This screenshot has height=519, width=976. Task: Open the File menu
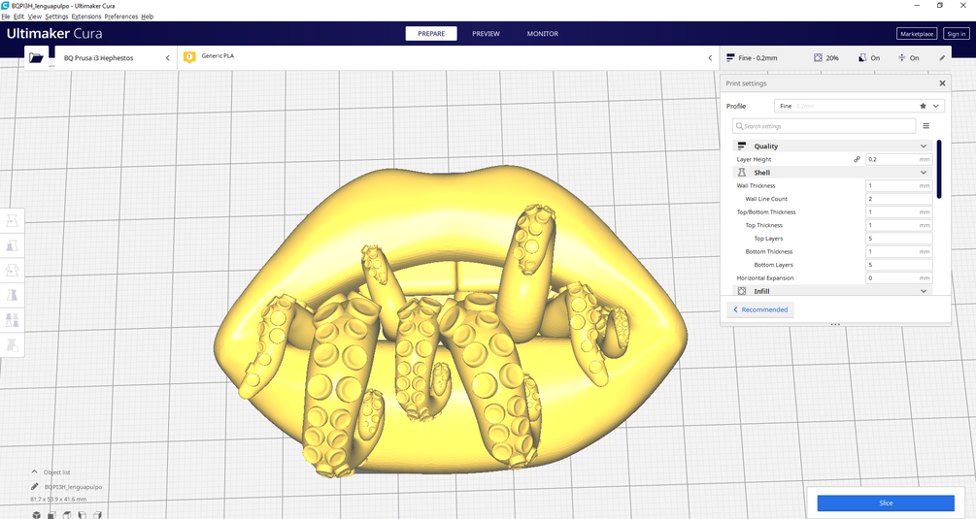coord(6,16)
